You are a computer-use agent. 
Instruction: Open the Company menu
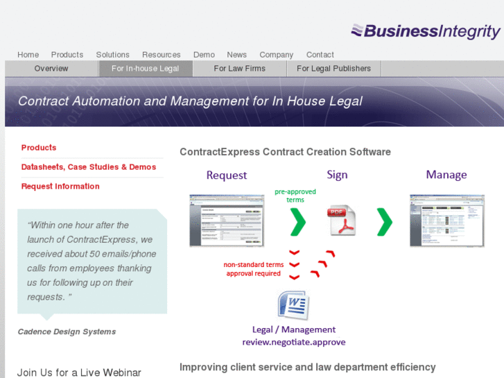tap(277, 55)
